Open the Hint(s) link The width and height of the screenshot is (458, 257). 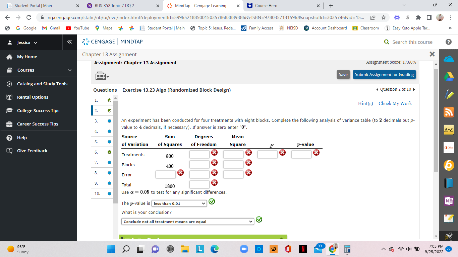tap(365, 103)
